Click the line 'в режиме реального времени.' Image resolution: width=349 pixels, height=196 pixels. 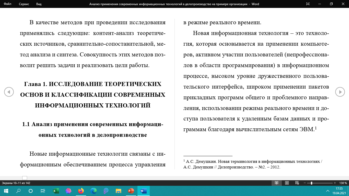(222, 23)
